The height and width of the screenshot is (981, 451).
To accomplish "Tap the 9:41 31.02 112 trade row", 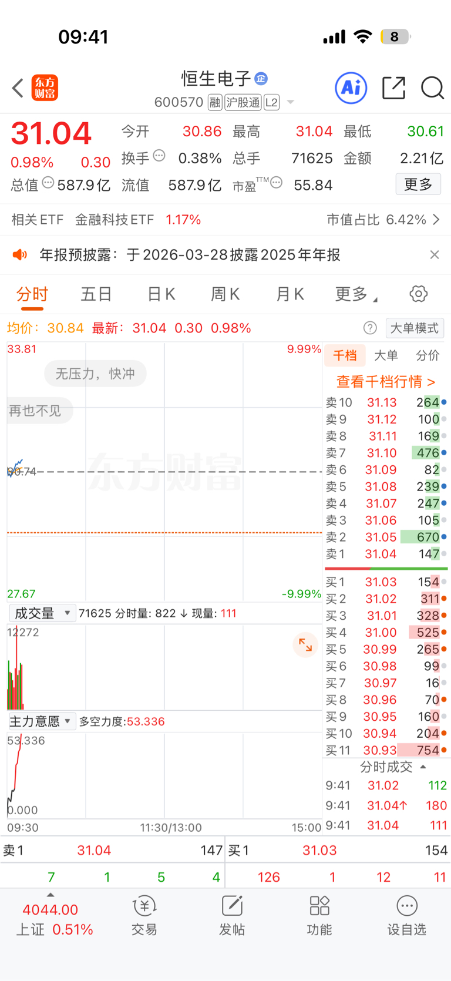I will tap(386, 785).
